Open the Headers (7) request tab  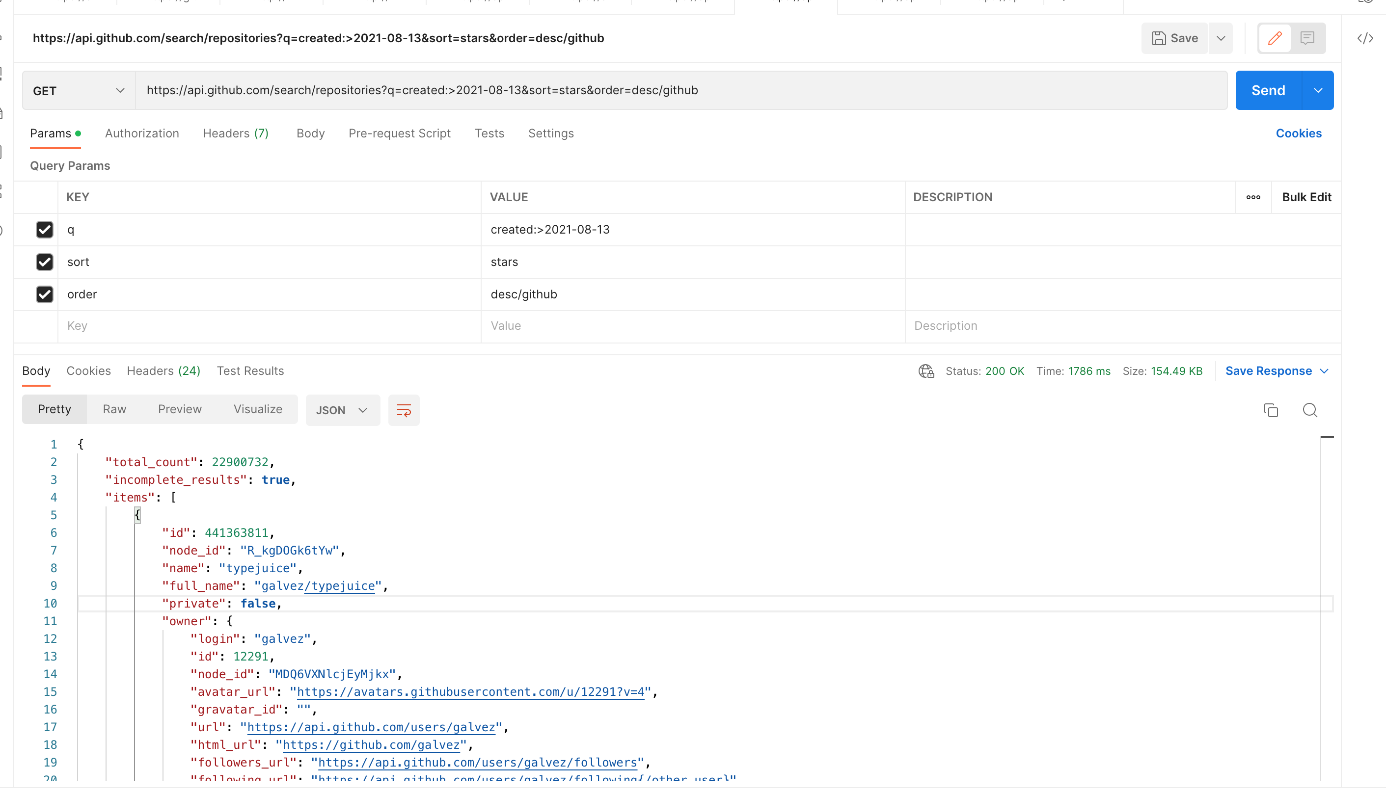(236, 133)
